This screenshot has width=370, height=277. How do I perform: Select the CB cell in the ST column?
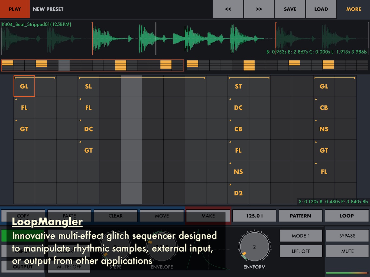coord(238,129)
